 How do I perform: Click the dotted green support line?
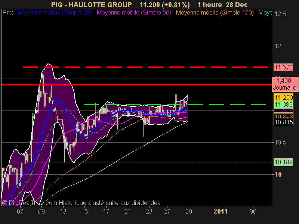[x=141, y=162]
